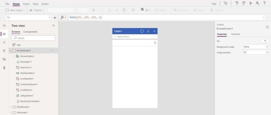Undo the last action
Screen dimensions: 271x115
pyautogui.click(x=237, y=3)
